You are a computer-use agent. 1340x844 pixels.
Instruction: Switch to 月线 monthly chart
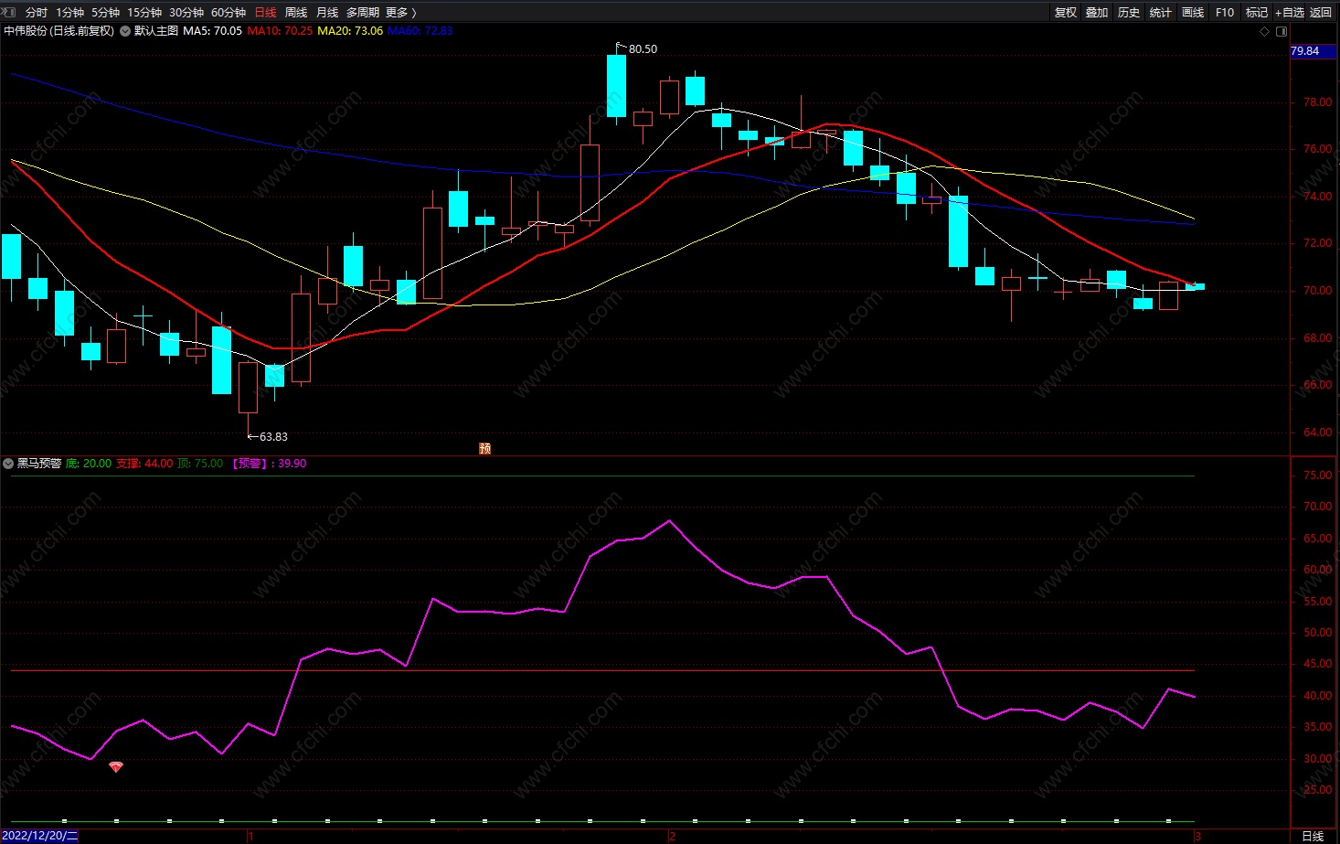point(326,12)
